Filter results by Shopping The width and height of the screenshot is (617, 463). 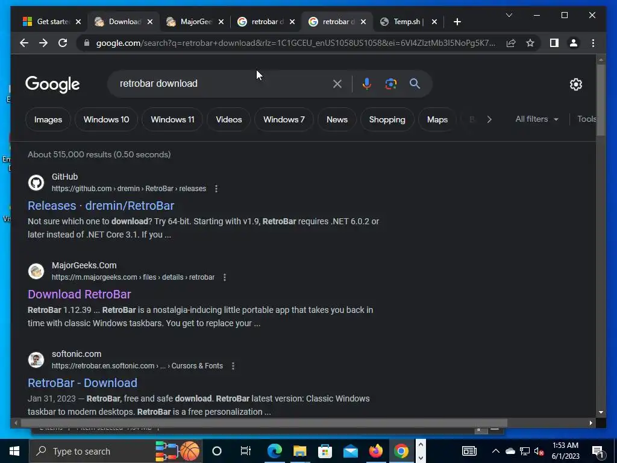click(387, 119)
